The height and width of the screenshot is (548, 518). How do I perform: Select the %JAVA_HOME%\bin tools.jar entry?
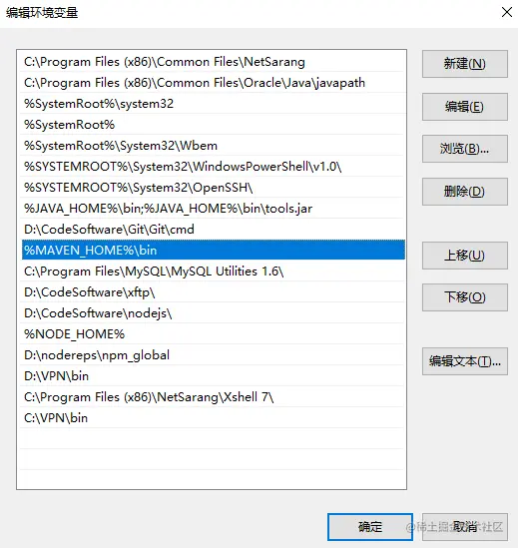point(213,209)
